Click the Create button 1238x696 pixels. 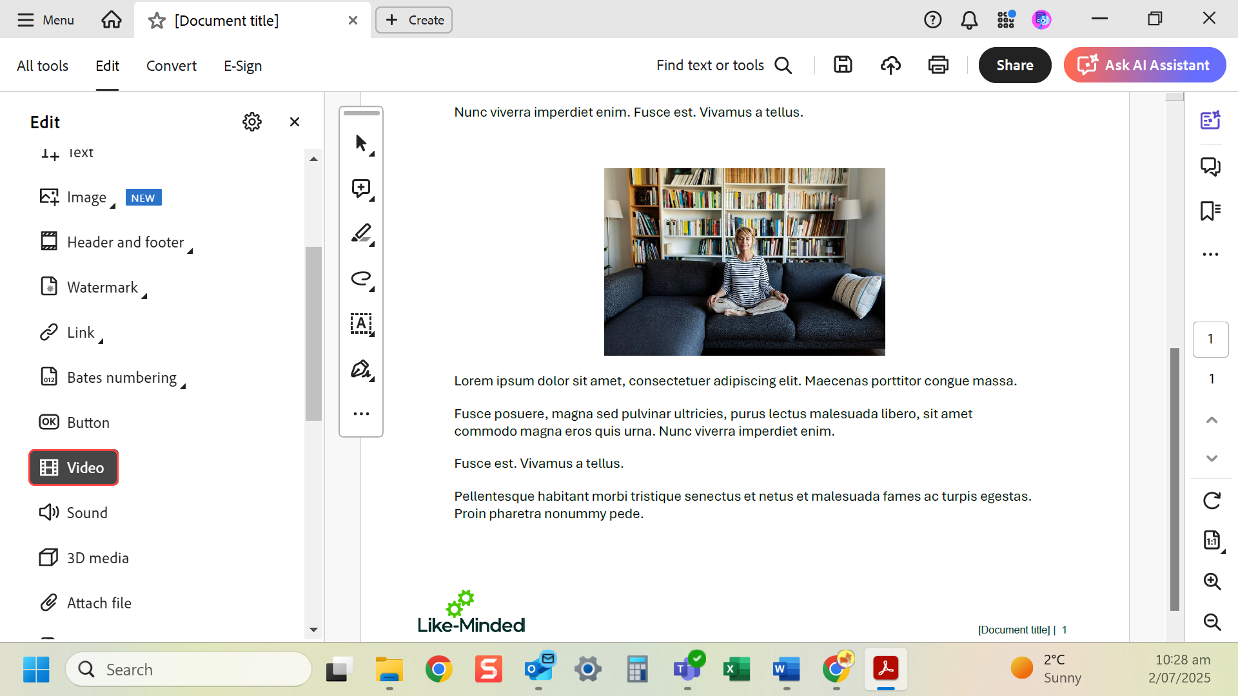(414, 20)
